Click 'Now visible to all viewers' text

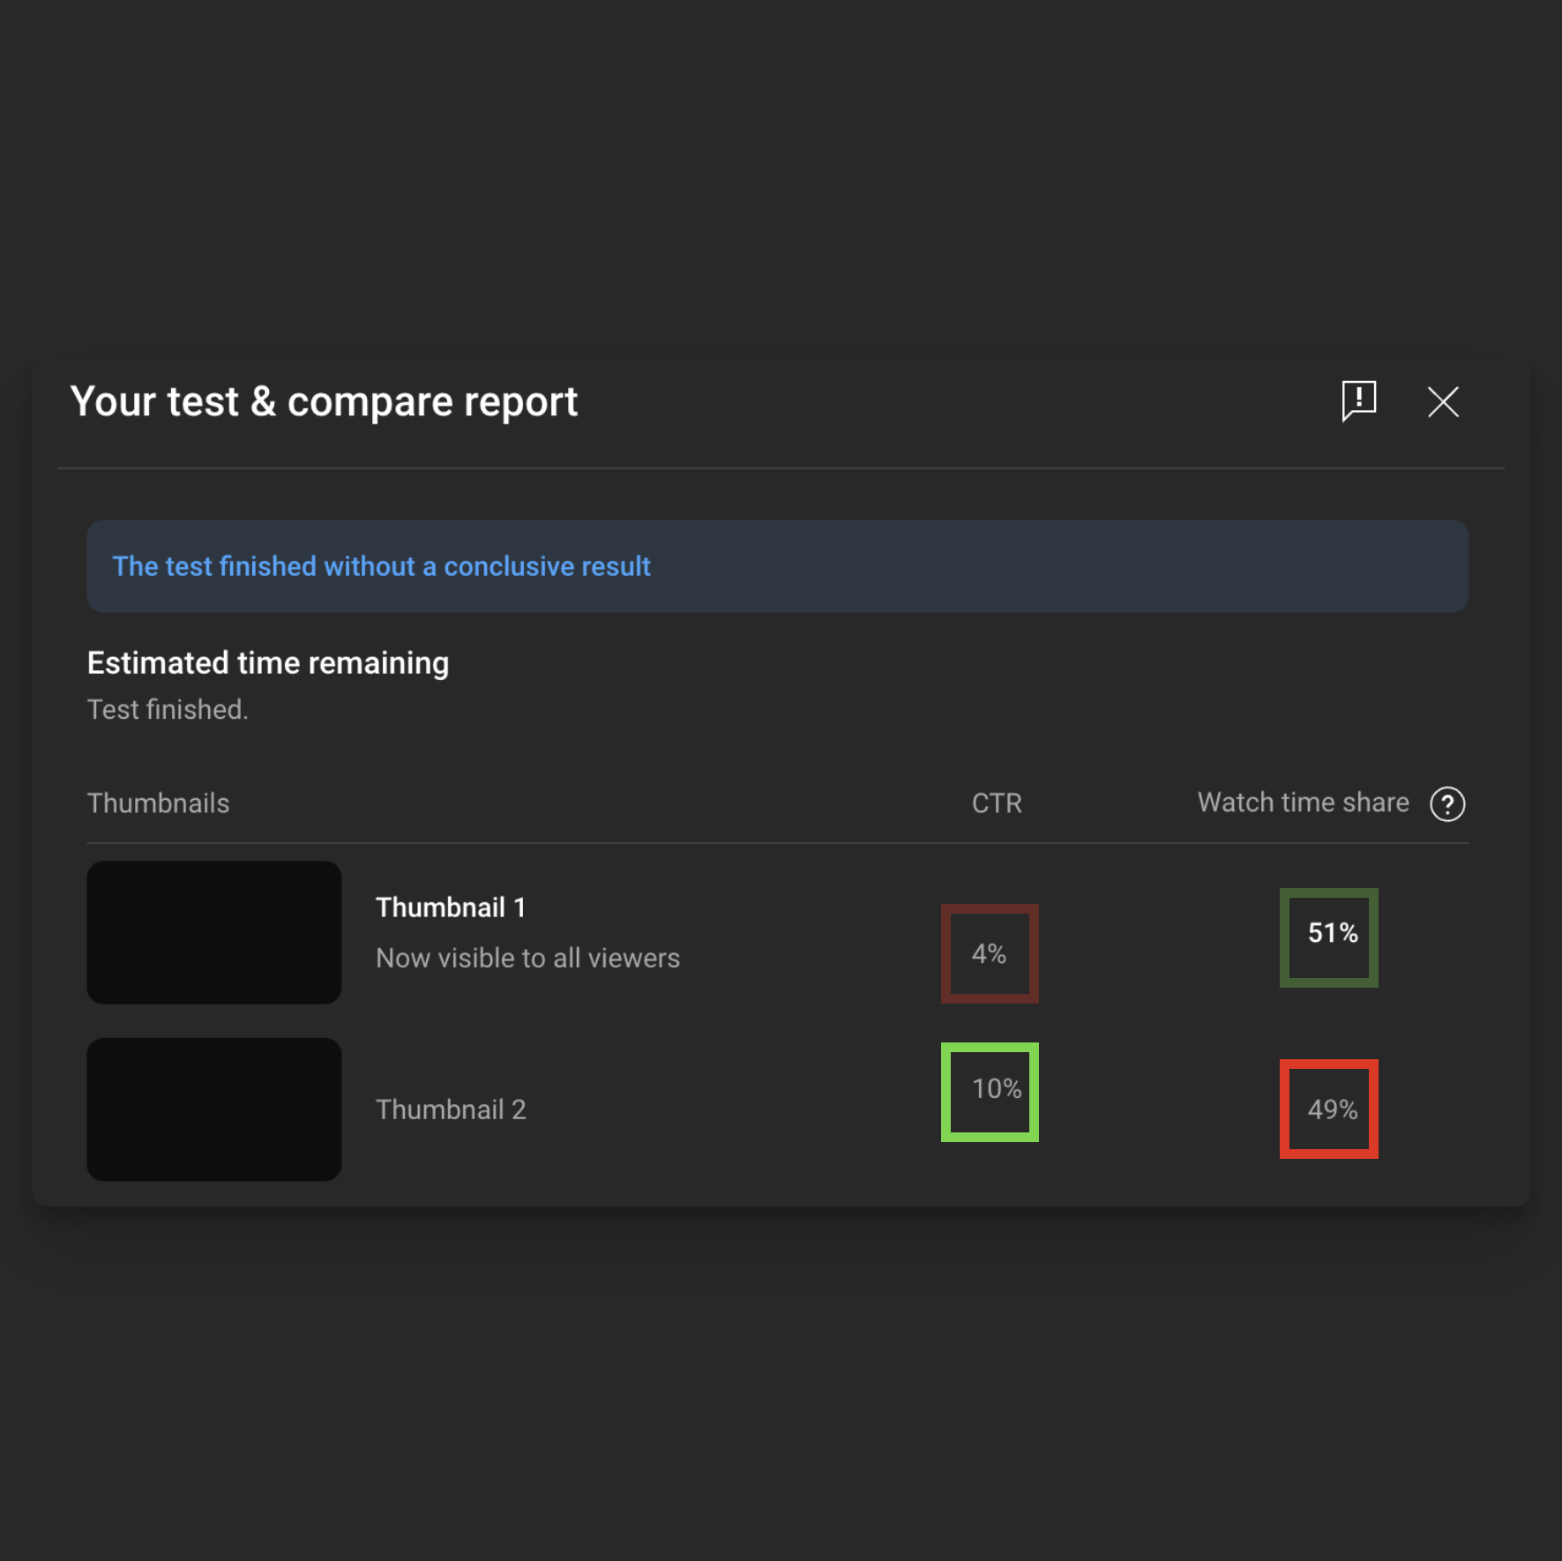point(527,958)
